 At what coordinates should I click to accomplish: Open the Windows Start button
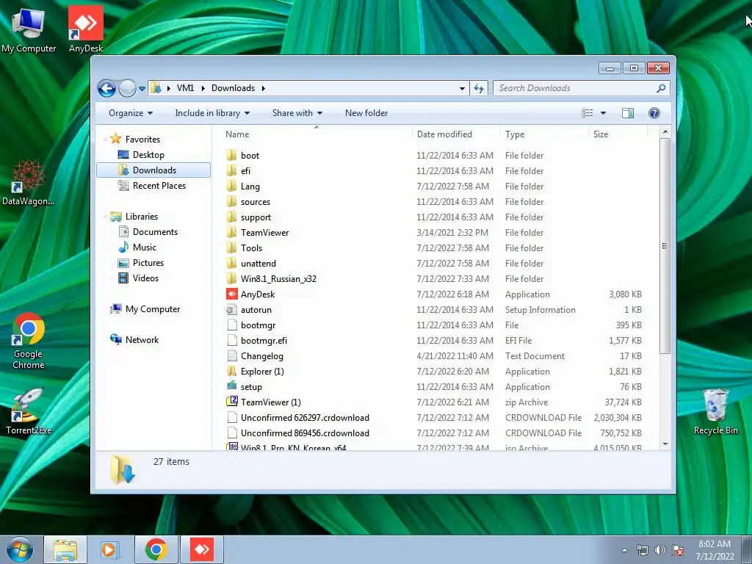(x=20, y=549)
